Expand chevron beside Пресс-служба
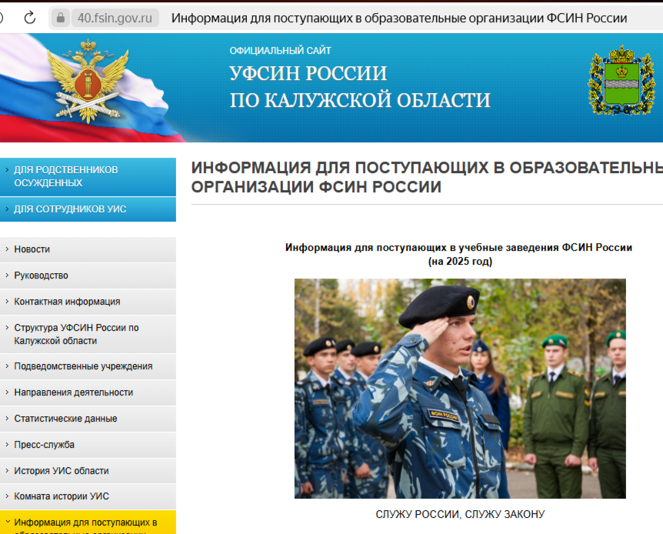Image resolution: width=663 pixels, height=534 pixels. [7, 445]
